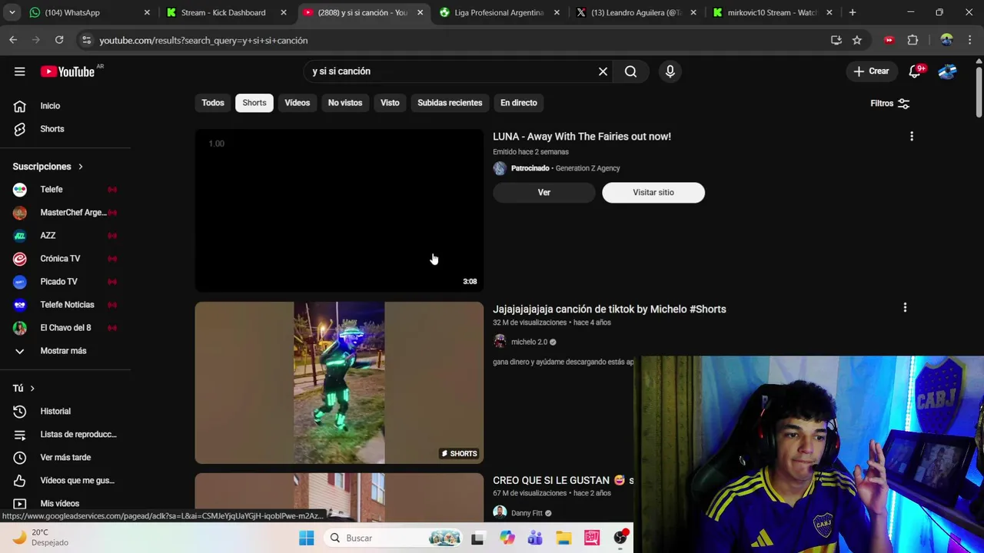Clear the search box with the X
The image size is (984, 553).
tap(603, 71)
